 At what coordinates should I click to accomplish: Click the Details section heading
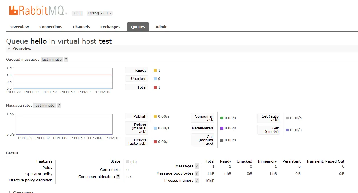[12, 153]
